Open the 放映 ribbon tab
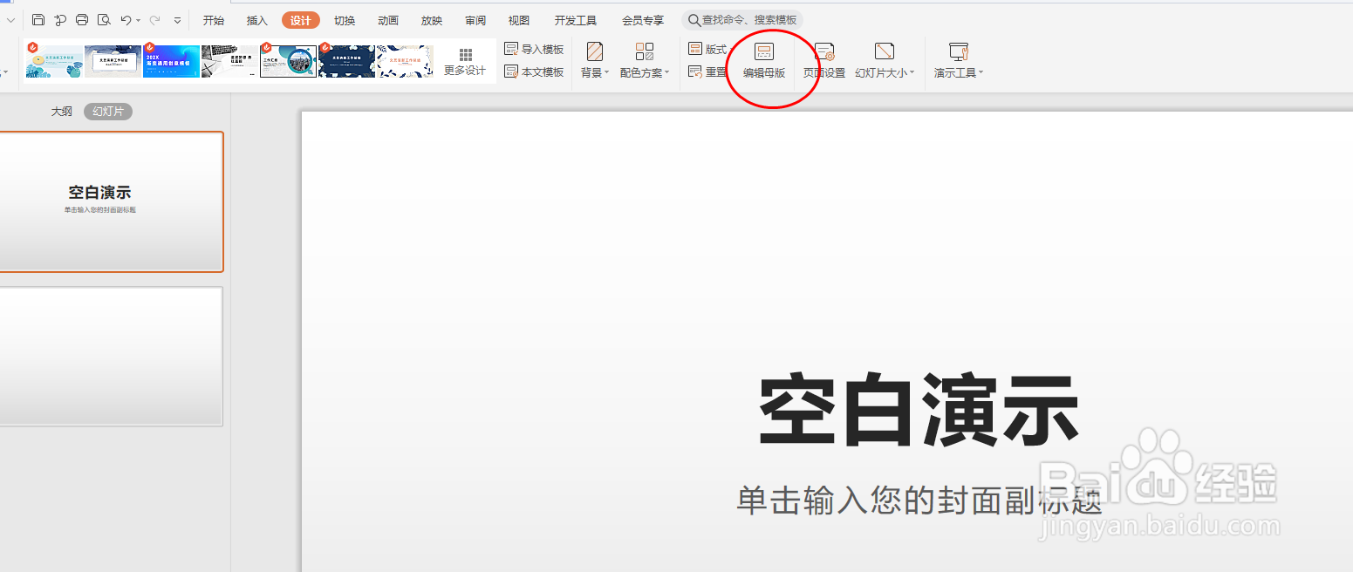Screen dimensions: 1353x572 tap(432, 20)
